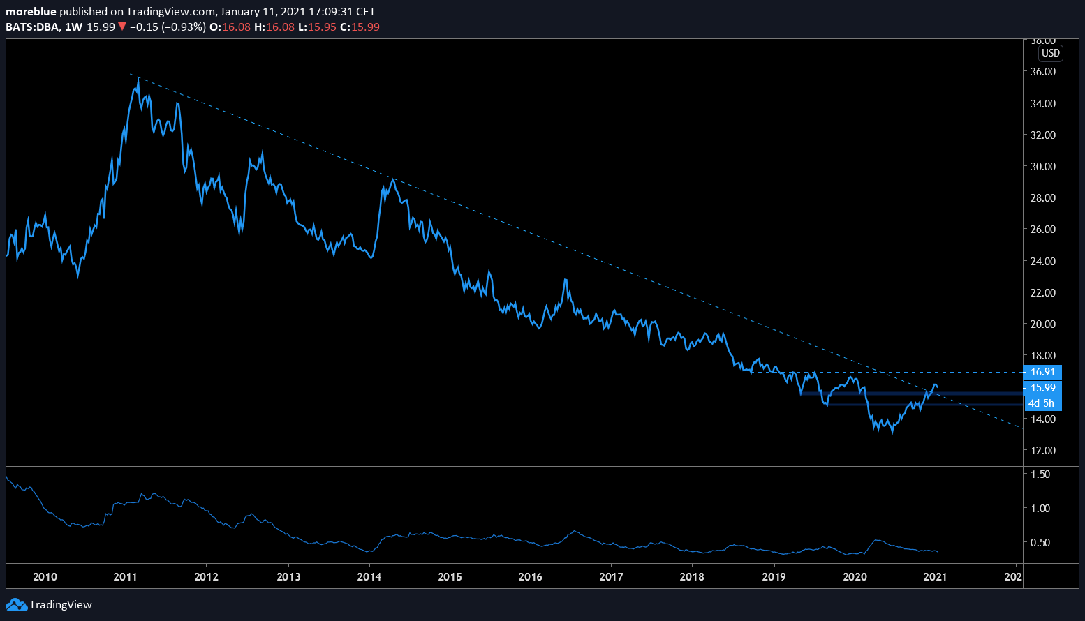The image size is (1085, 621).
Task: Click the USD currency label on the price axis
Action: 1050,53
